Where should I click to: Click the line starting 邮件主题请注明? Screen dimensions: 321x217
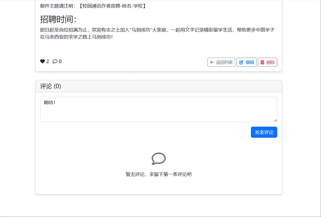[x=93, y=6]
